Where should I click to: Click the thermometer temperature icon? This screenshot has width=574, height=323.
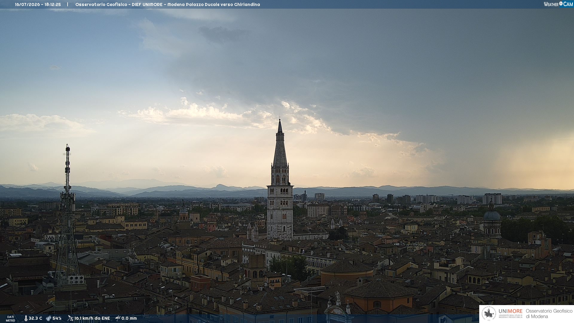26,318
